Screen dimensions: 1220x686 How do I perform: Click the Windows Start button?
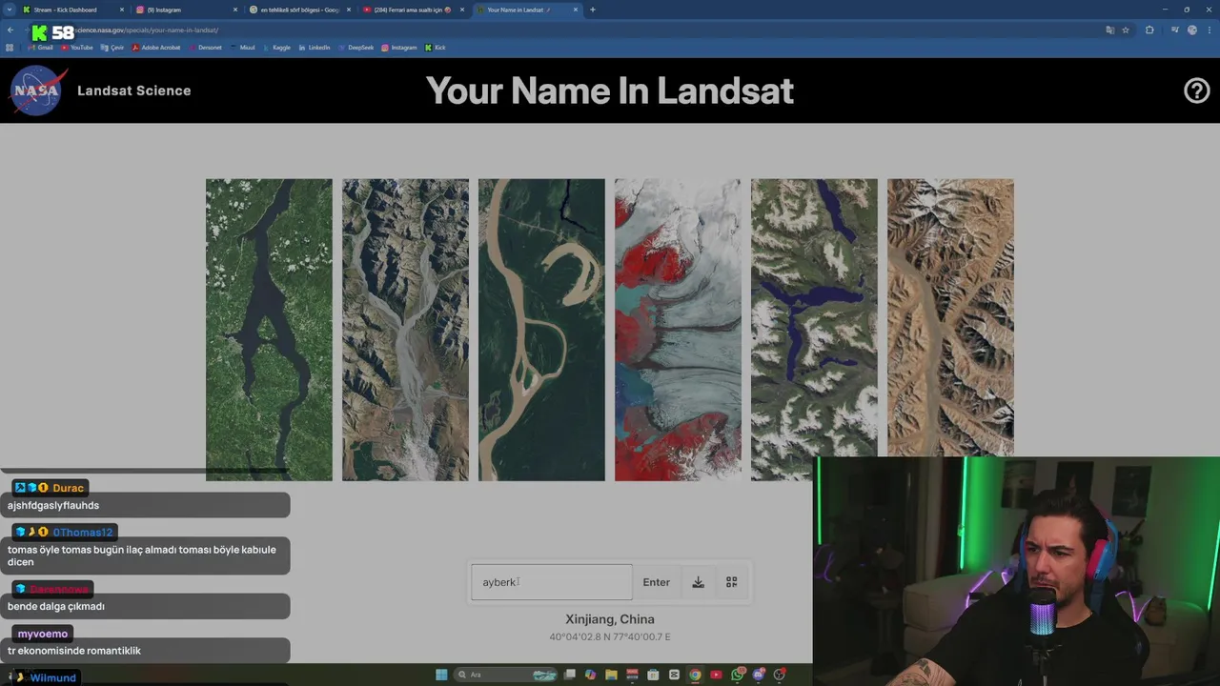pos(441,675)
